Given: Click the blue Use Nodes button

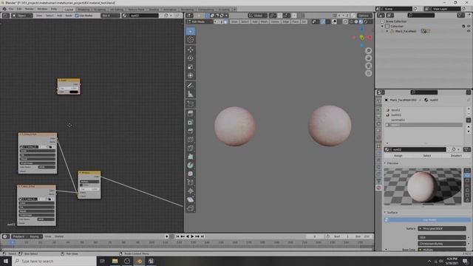Looking at the screenshot, I should [427, 220].
